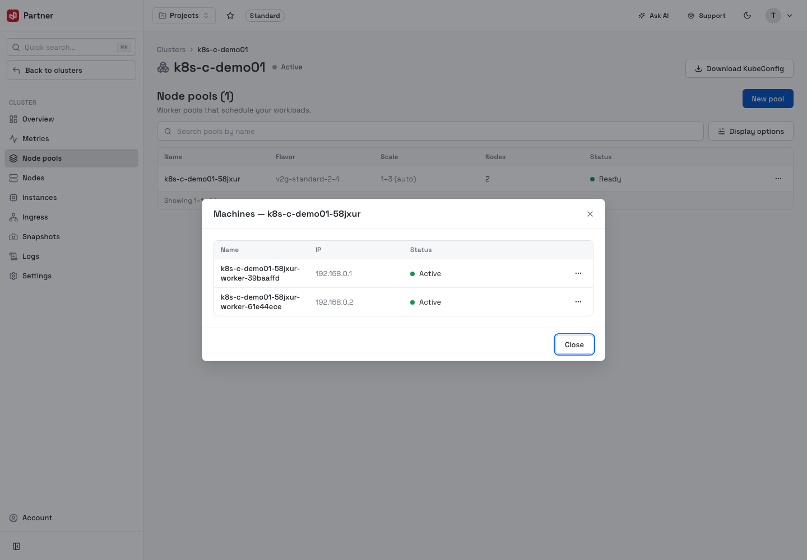Open actions for pool k8s-c-demo01-58jxur
This screenshot has height=560, width=807.
pos(778,179)
